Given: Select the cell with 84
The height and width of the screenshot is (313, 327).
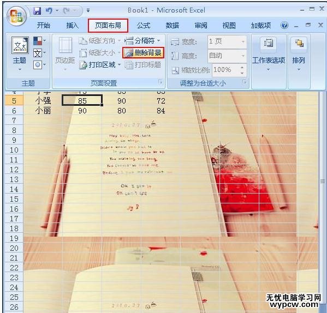Looking at the screenshot, I should 161,111.
